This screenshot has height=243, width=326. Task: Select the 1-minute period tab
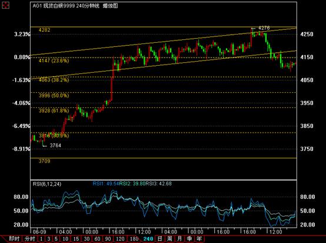(41, 239)
